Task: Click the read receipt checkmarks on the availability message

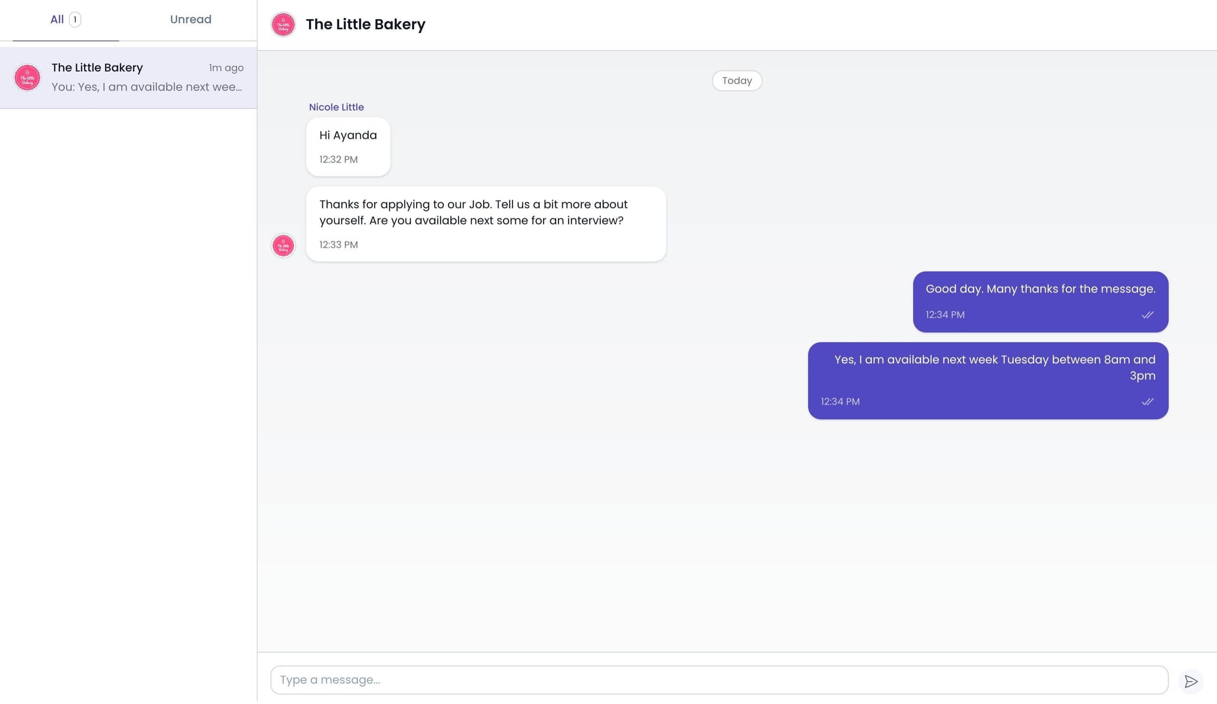Action: (1148, 401)
